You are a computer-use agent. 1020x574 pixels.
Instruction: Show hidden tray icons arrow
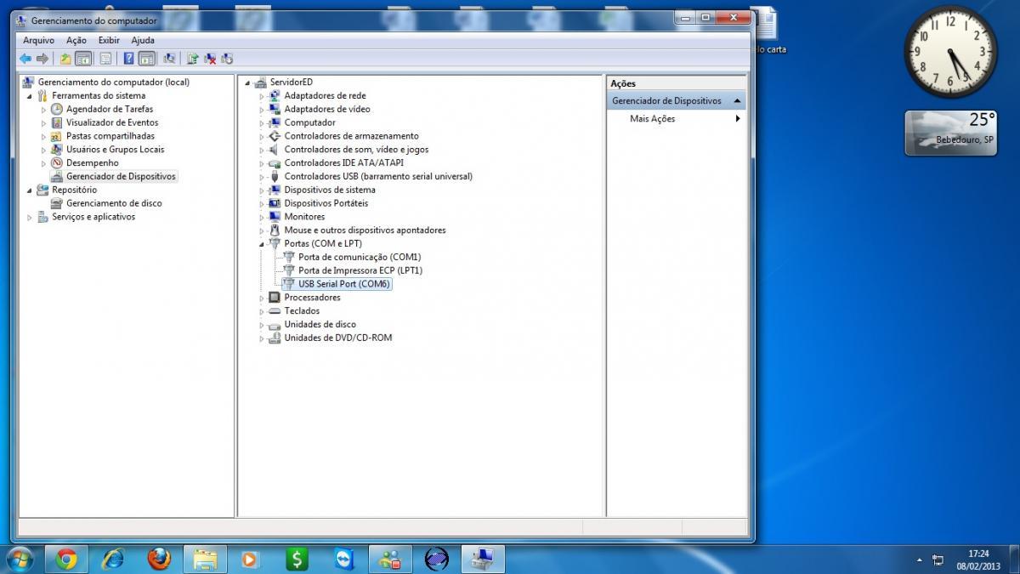(x=919, y=560)
